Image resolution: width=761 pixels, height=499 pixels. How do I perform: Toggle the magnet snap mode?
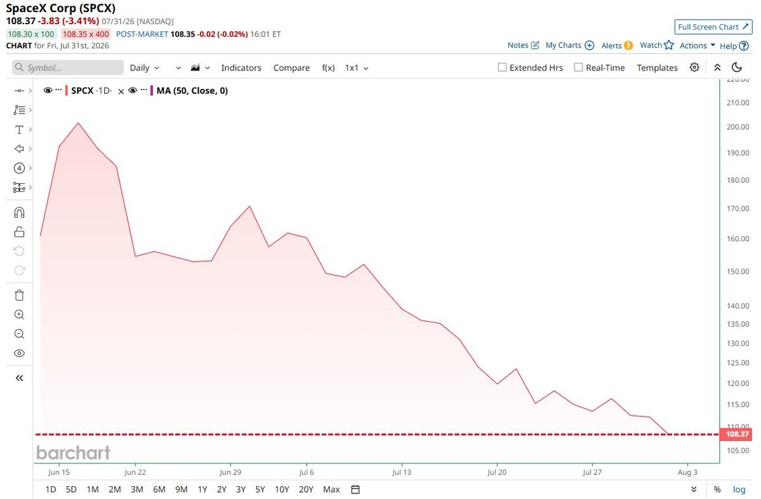pyautogui.click(x=19, y=213)
